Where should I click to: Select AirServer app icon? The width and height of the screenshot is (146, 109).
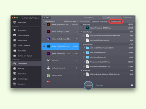48,61
